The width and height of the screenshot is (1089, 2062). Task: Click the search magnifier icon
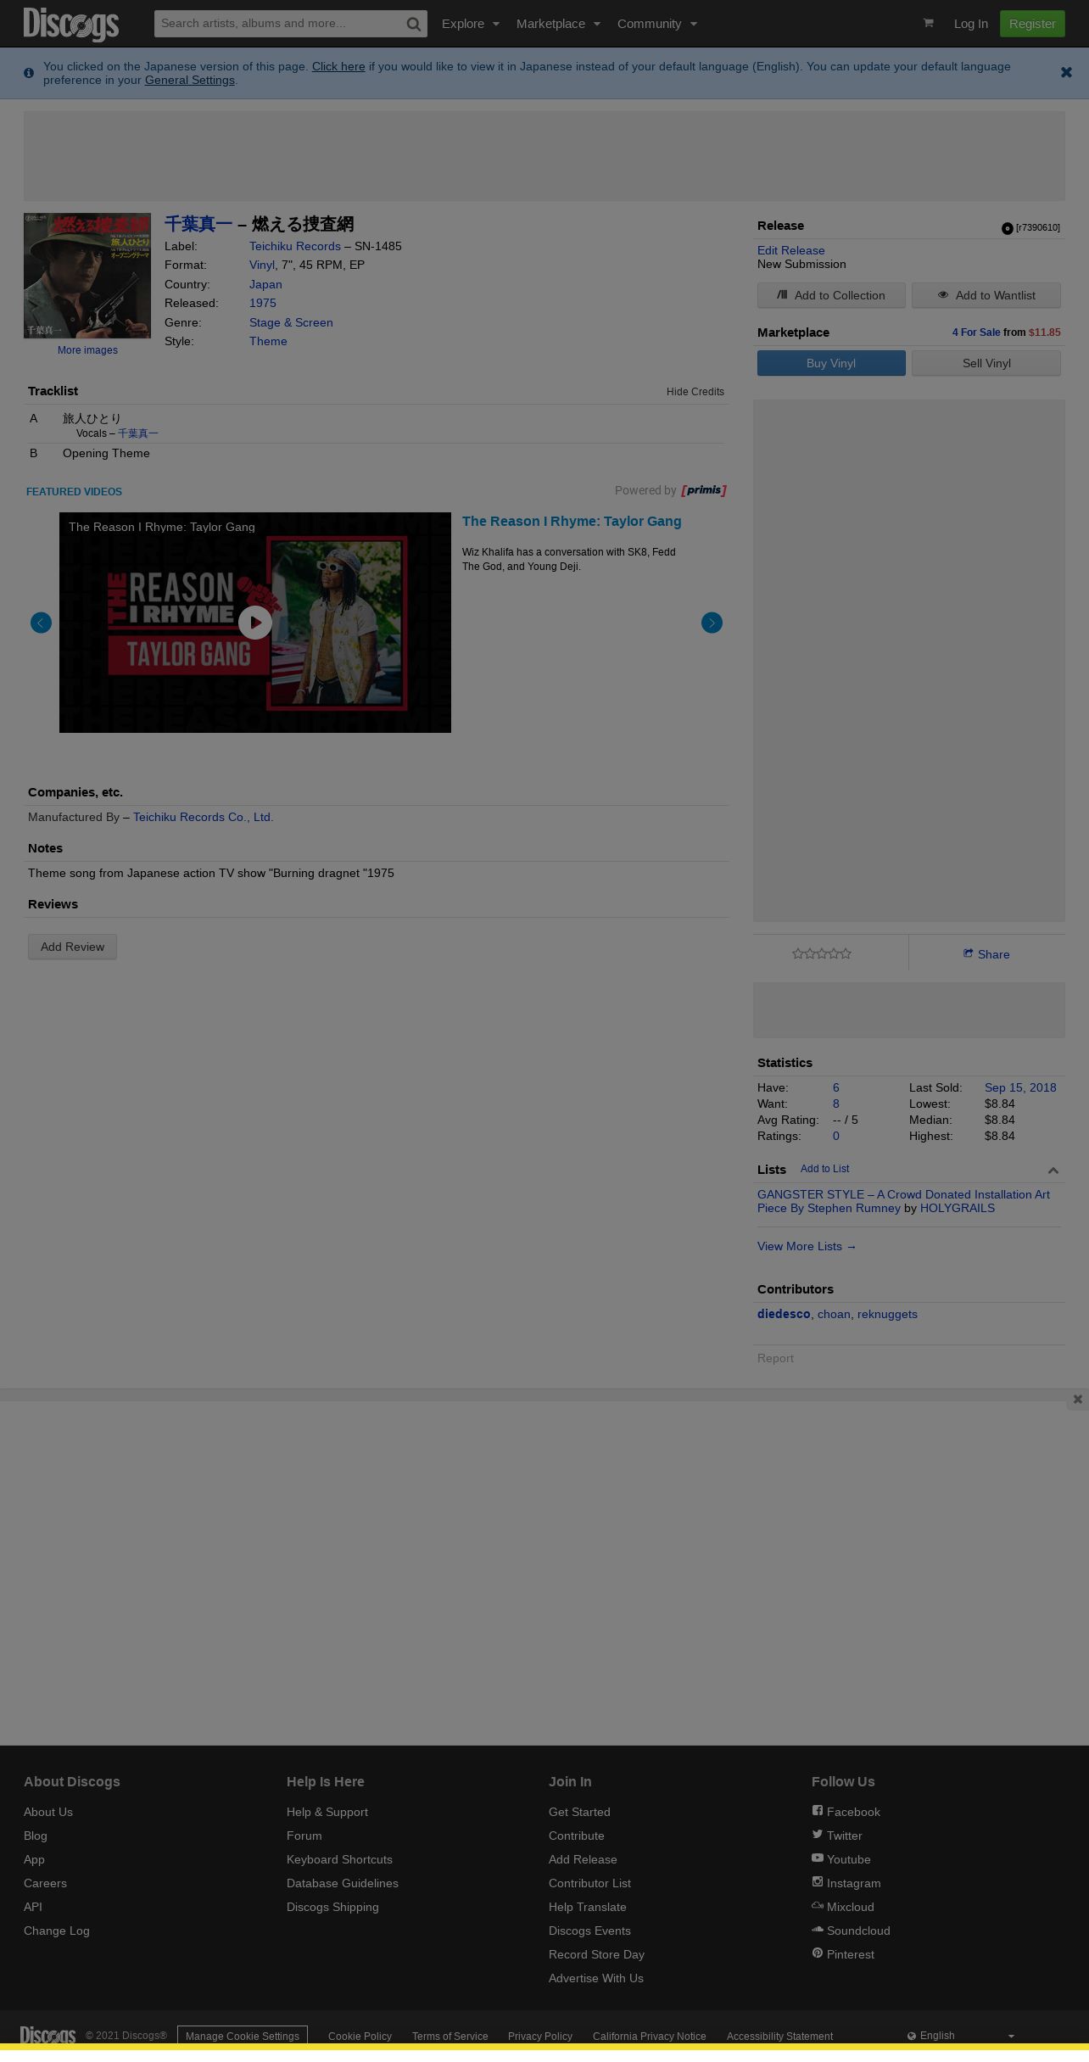pos(413,24)
